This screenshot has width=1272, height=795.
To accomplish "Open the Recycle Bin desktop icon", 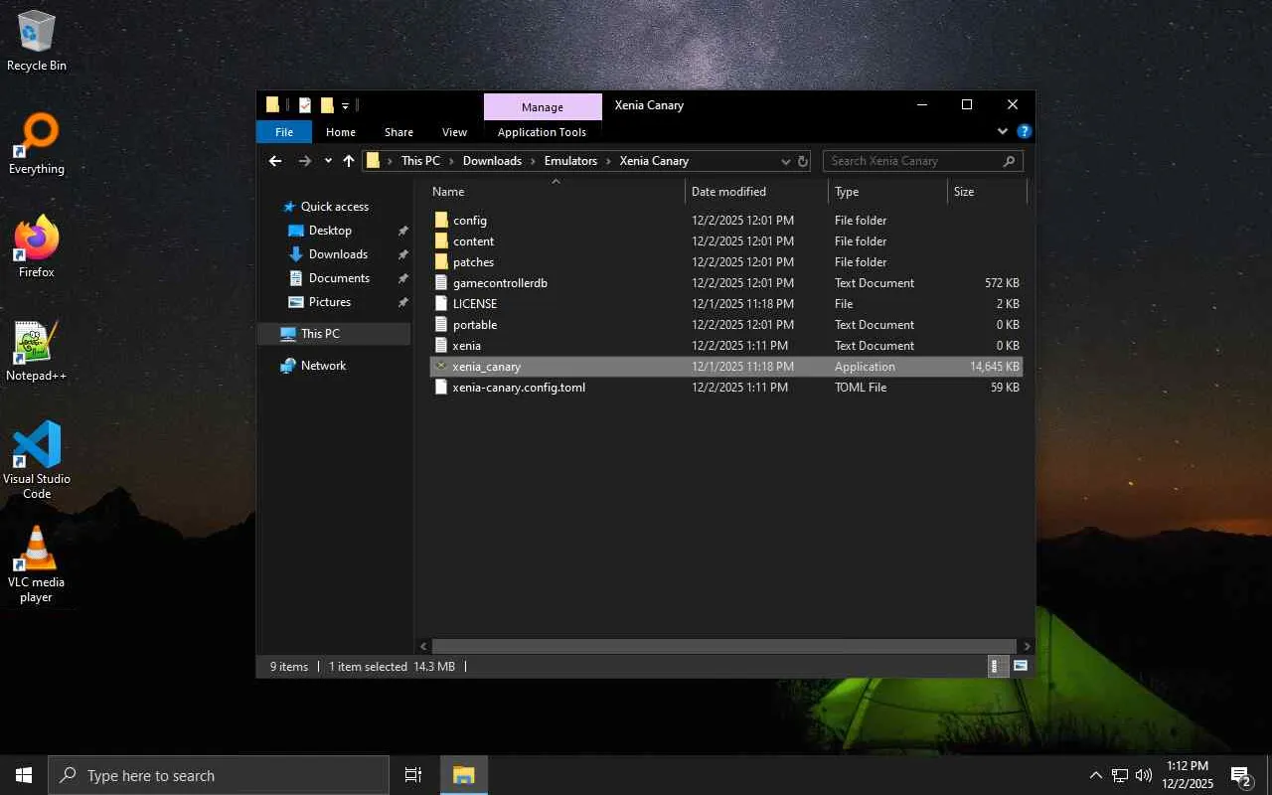I will click(37, 41).
